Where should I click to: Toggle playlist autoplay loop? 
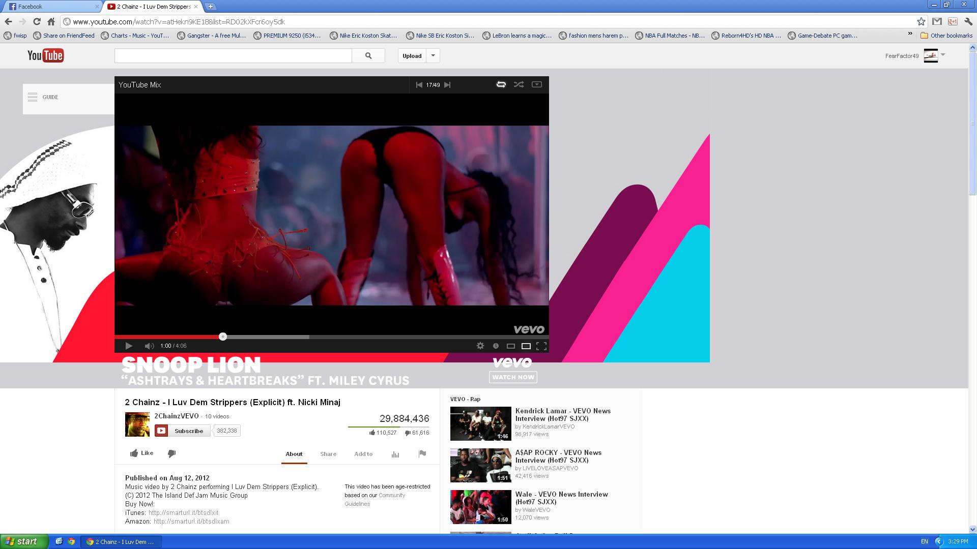coord(501,84)
